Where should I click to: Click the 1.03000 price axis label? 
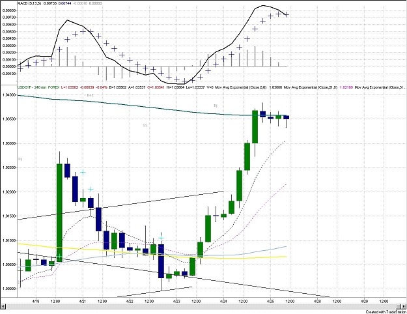pyautogui.click(x=8, y=143)
